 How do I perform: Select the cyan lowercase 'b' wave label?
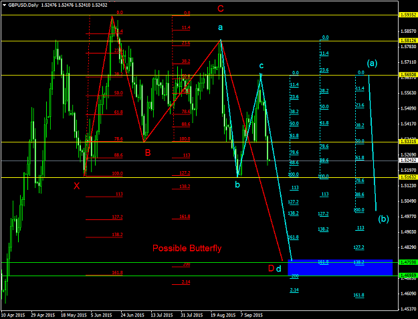(237, 185)
